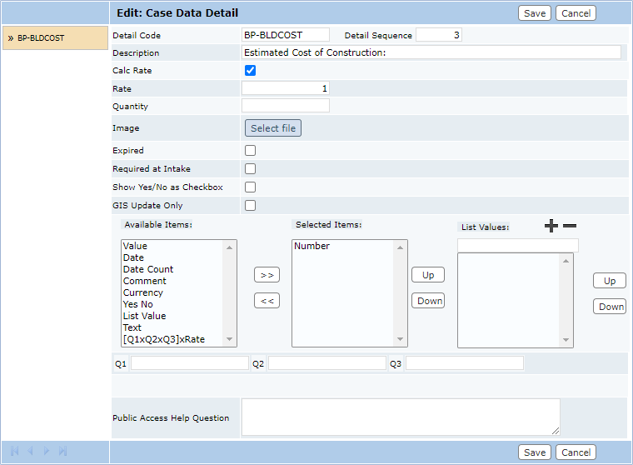Click Up button beside List Values
This screenshot has height=465, width=633.
pos(609,281)
